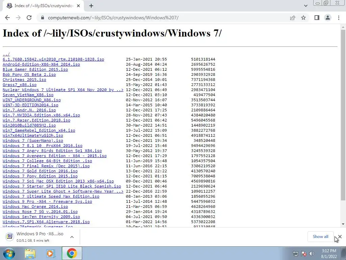Click Windows_9_Pro_-X64 Freeware link
The height and width of the screenshot is (260, 346).
coord(47,202)
